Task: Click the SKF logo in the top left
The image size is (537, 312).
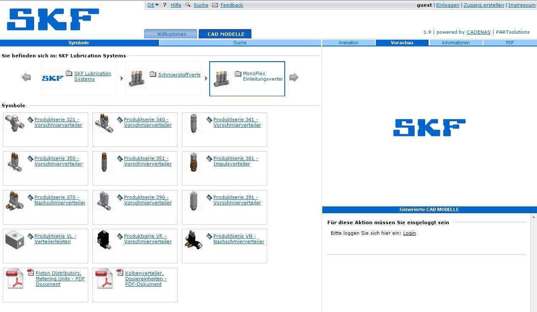Action: [53, 19]
